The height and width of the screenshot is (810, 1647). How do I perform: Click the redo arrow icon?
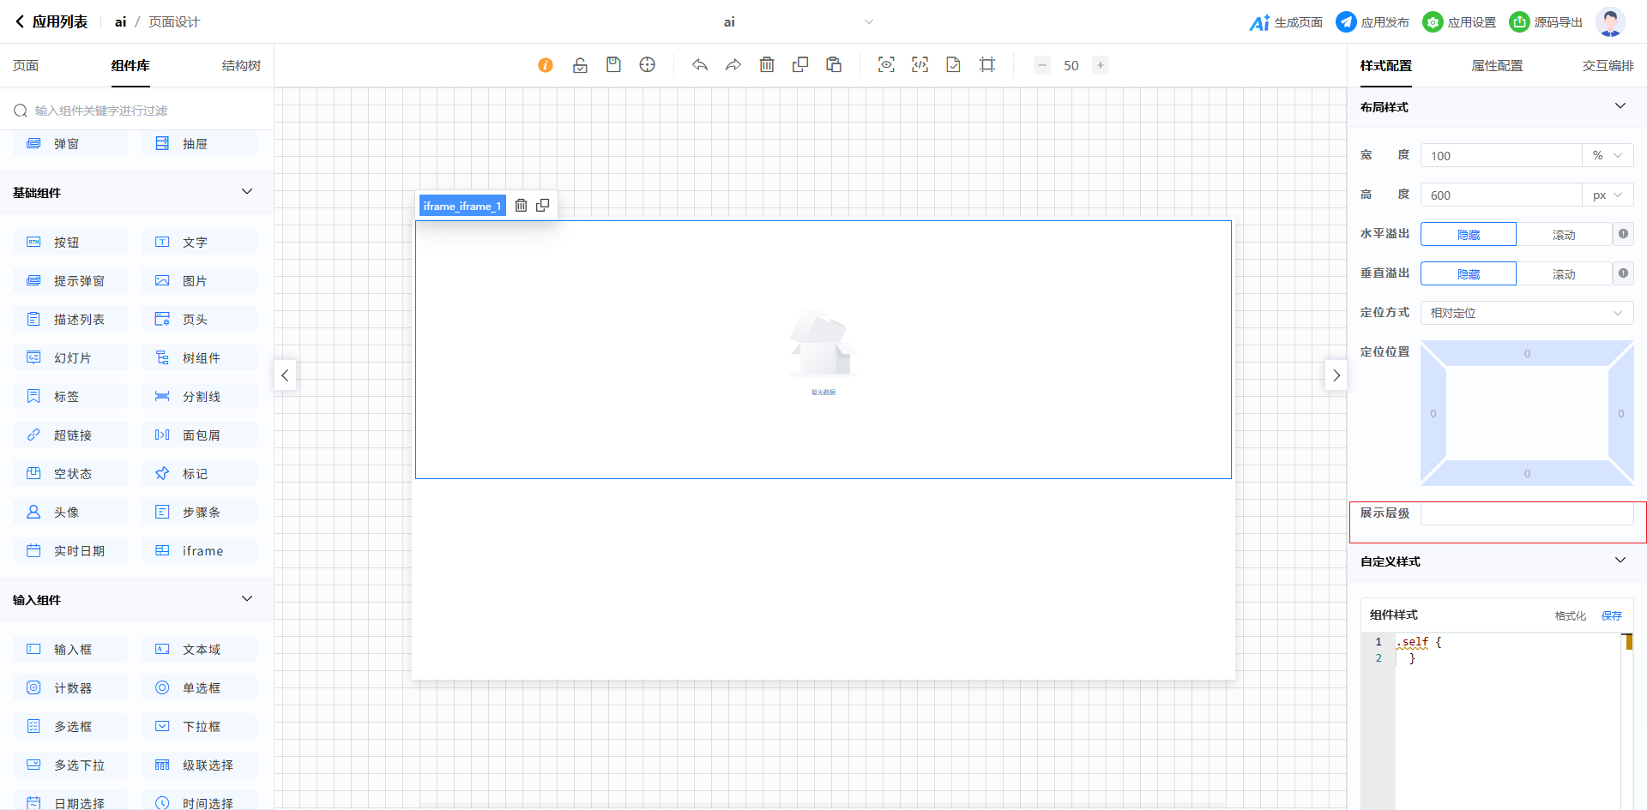coord(733,65)
